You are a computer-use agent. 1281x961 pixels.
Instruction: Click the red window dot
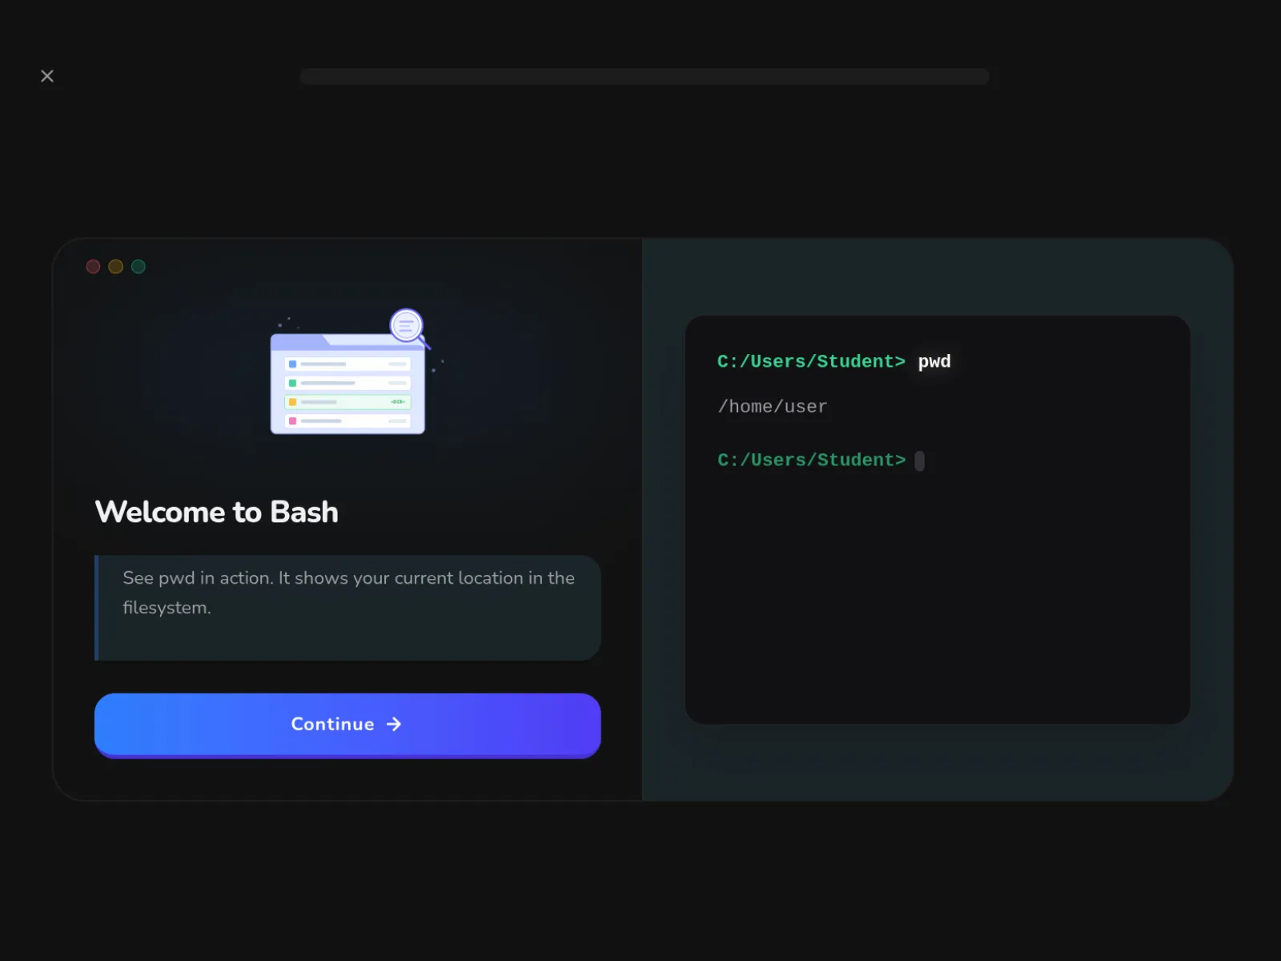click(x=93, y=267)
